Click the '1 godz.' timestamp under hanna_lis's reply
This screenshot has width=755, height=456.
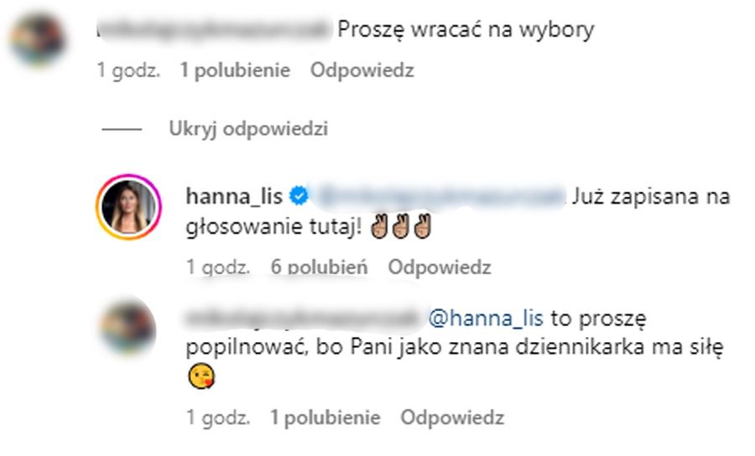click(x=218, y=267)
